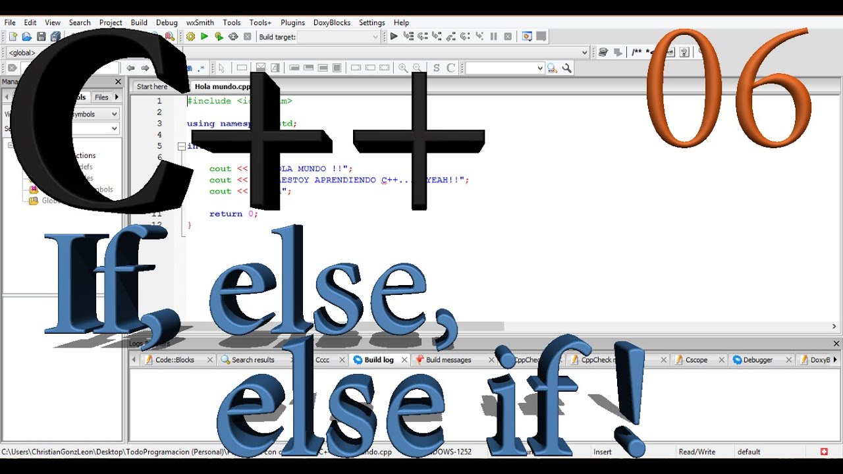Click the search magnifier with options icon

(552, 68)
